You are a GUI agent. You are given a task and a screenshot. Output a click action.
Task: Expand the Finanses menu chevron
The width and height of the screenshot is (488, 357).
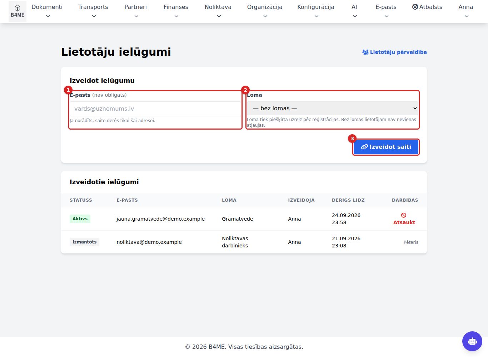(176, 16)
